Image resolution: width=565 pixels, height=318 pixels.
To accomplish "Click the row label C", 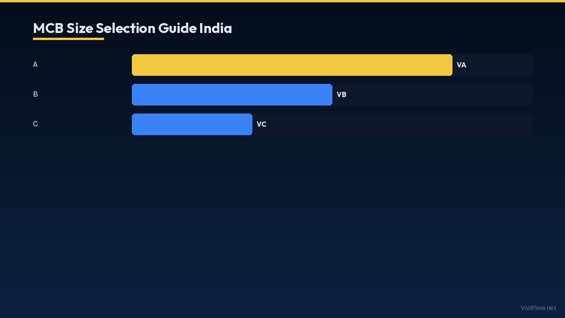I will 35,124.
